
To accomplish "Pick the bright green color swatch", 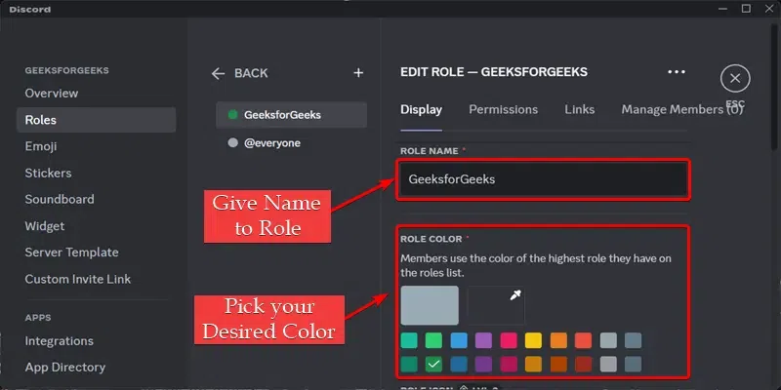I will (x=433, y=340).
